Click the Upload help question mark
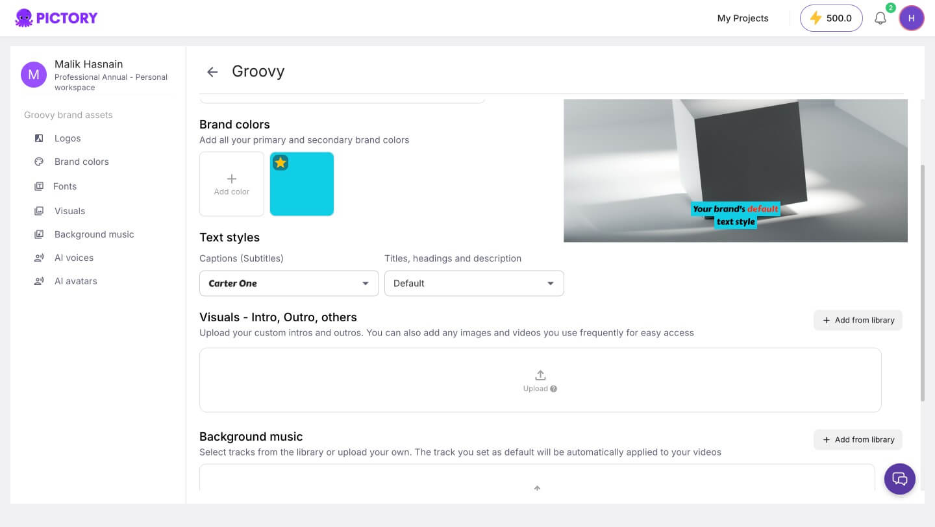Screen dimensions: 935x527 (x=554, y=389)
